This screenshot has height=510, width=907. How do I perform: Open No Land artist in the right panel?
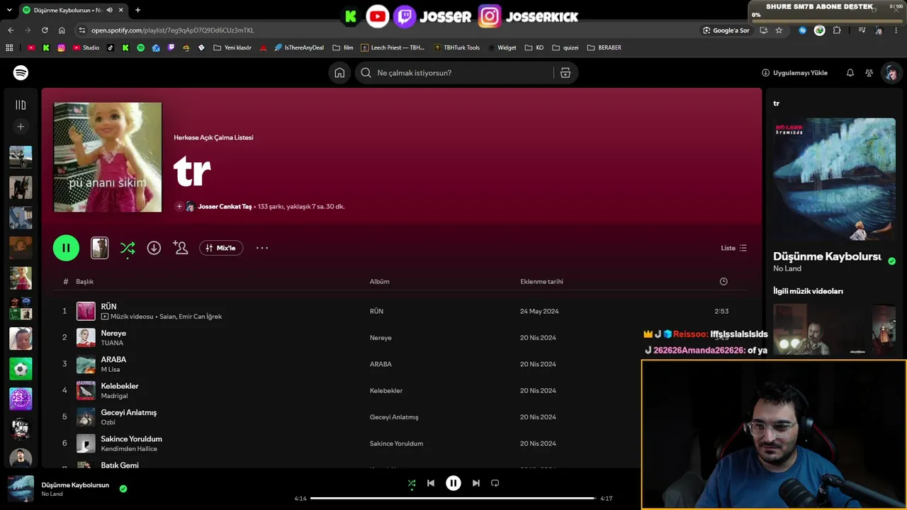pos(787,268)
